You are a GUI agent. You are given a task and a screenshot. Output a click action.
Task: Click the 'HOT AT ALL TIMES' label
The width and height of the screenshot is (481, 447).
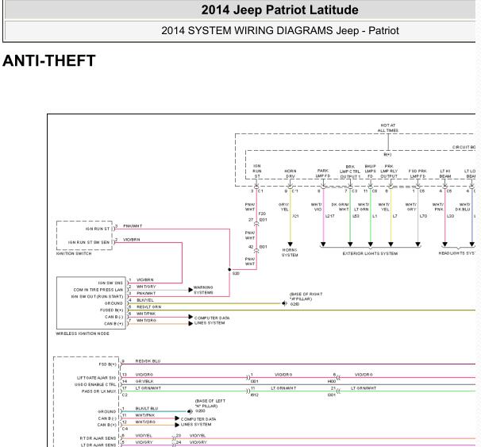[x=388, y=128]
